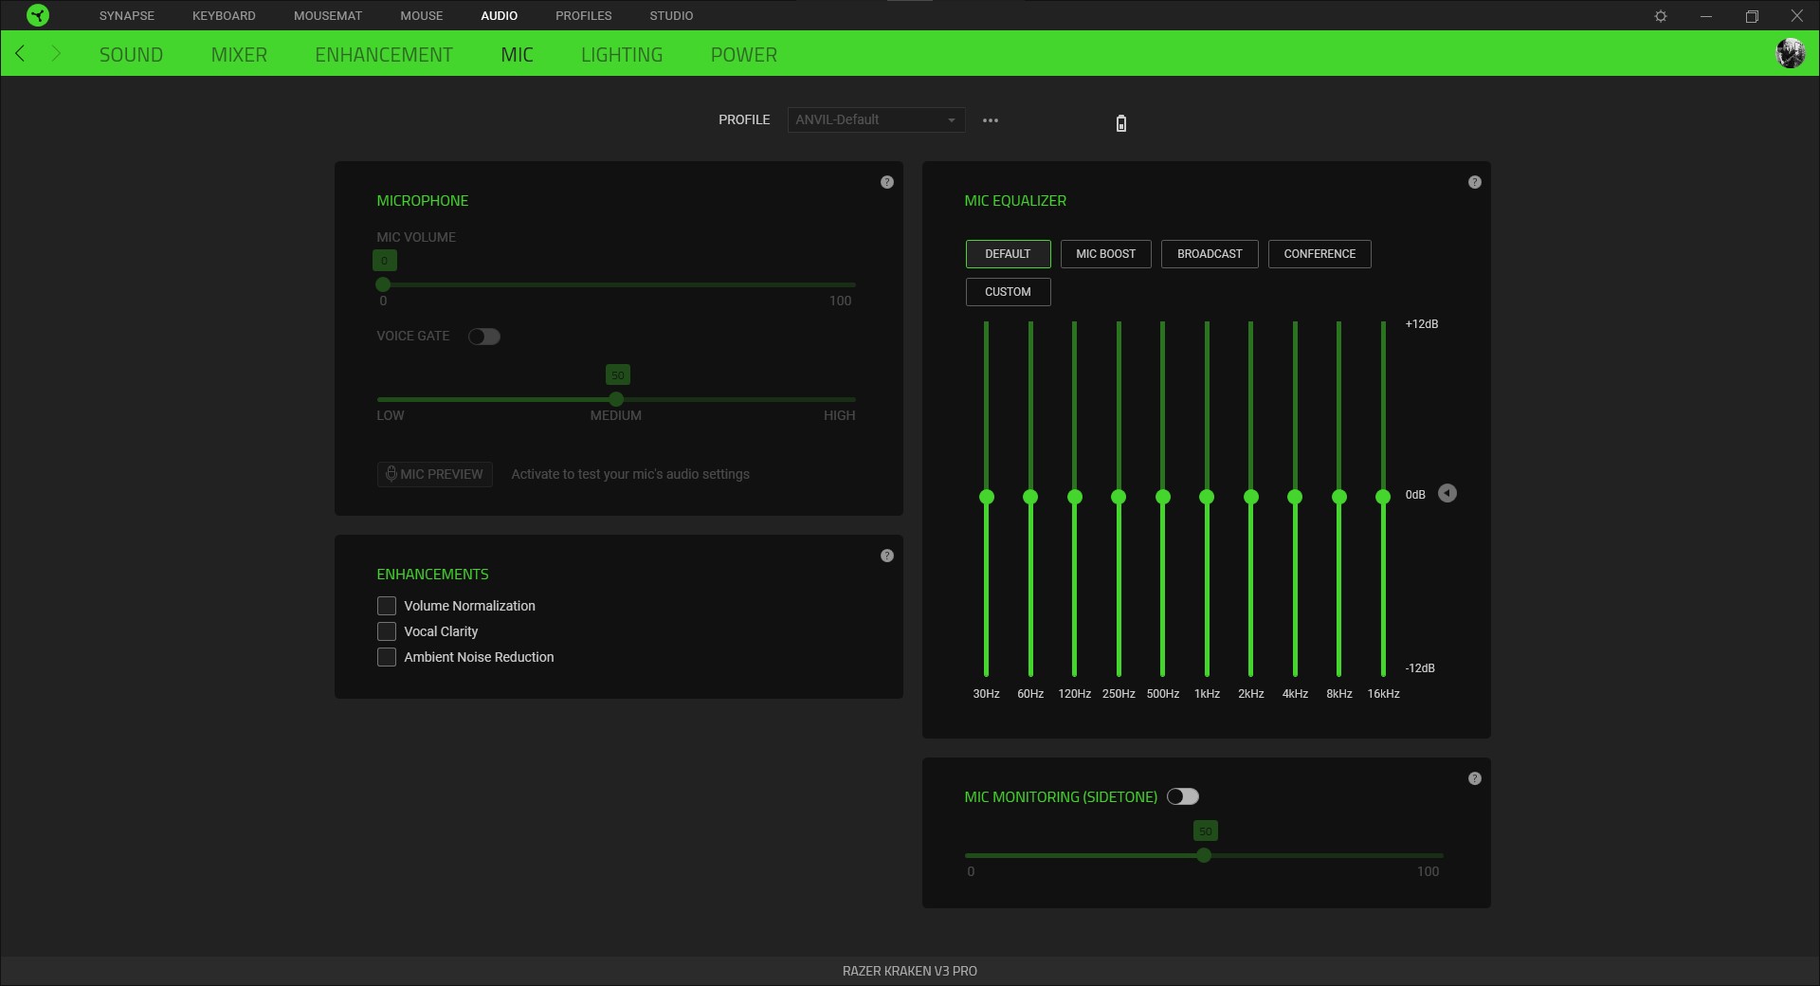Open the Microphone panel help icon
Viewport: 1820px width, 986px height.
pyautogui.click(x=887, y=181)
